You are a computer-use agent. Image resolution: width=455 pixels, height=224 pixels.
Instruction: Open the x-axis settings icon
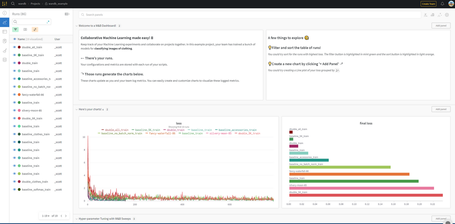pyautogui.click(x=425, y=15)
